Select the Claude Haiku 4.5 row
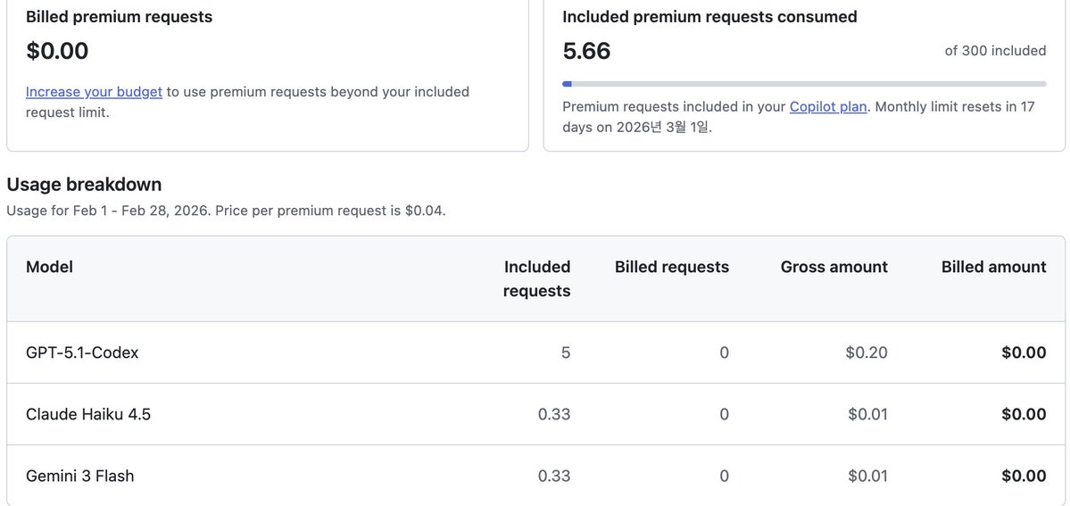Screen dimensions: 1070x506 (x=88, y=414)
